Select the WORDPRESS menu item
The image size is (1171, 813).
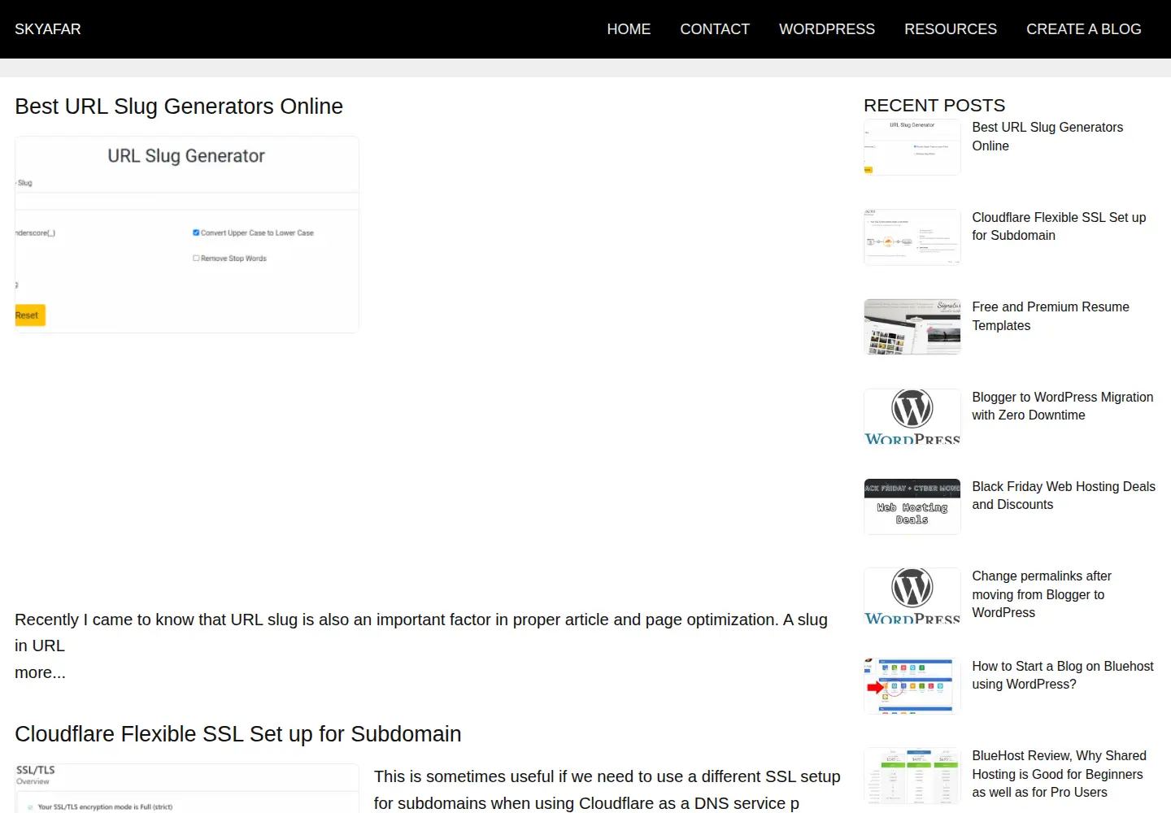[x=827, y=29]
